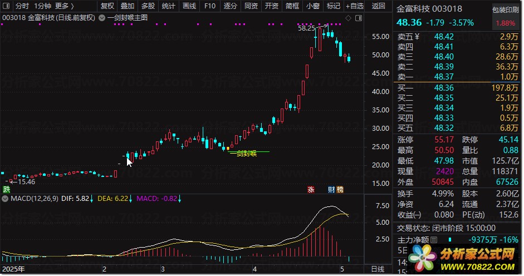Toggle the right panel icon beside the diamond
The image size is (524, 276).
(x=359, y=18)
